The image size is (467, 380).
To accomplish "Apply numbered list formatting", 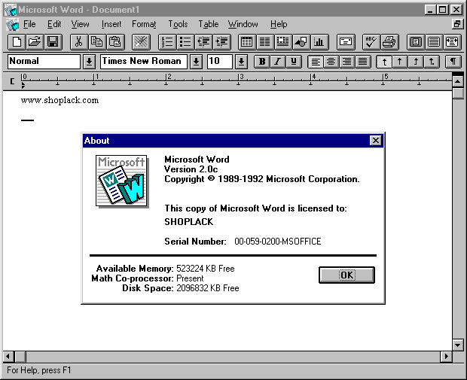I will click(x=166, y=42).
